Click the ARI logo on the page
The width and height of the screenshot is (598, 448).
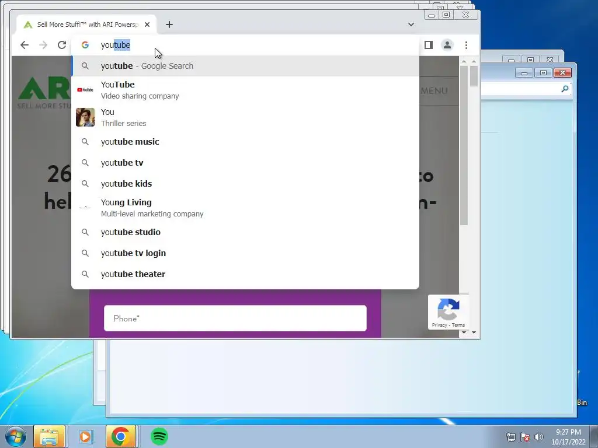coord(44,93)
